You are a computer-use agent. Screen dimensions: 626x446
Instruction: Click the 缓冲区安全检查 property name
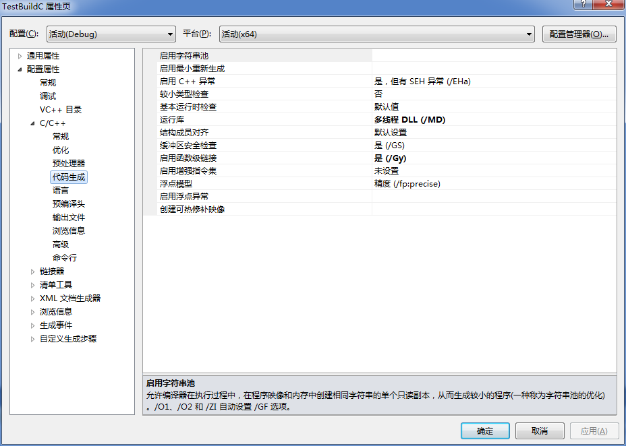point(188,145)
